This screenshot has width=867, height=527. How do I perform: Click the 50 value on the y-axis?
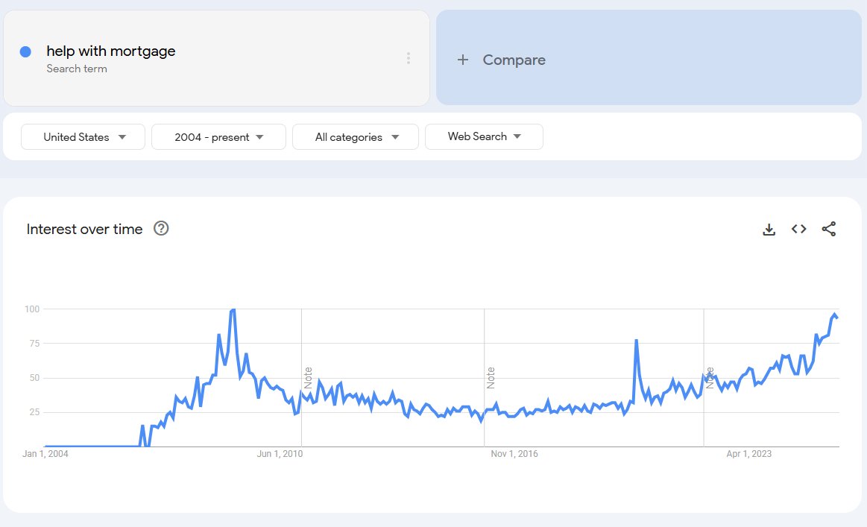pos(34,378)
